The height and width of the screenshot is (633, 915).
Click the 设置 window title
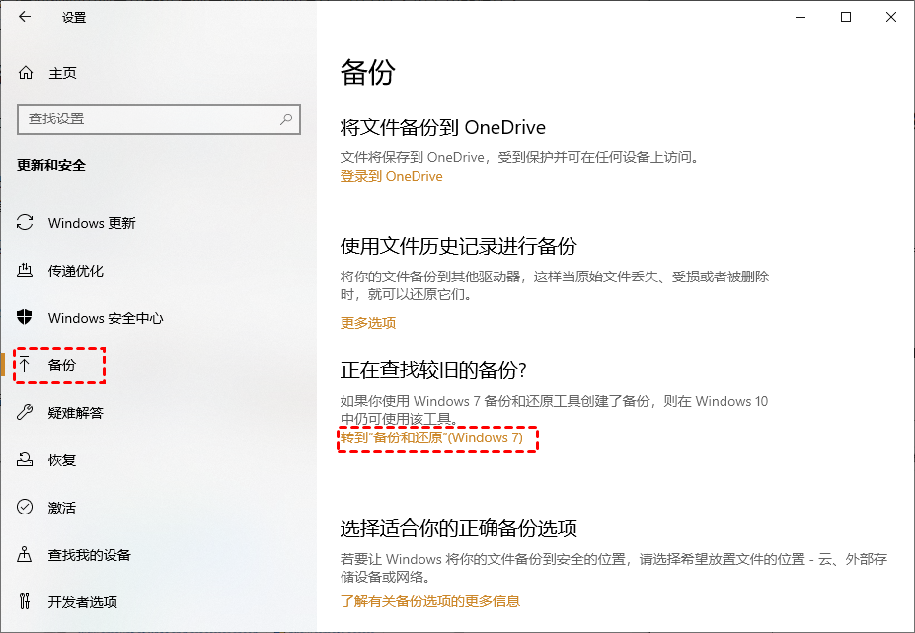(74, 18)
